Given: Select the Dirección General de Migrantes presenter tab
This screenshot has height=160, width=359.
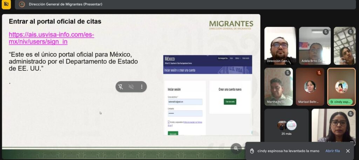Looking at the screenshot, I should [65, 5].
